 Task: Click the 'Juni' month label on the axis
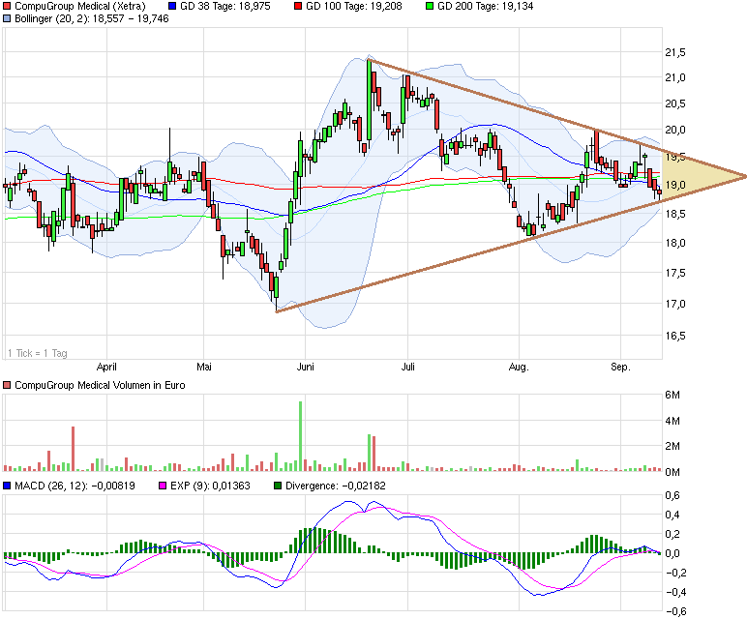click(x=306, y=367)
